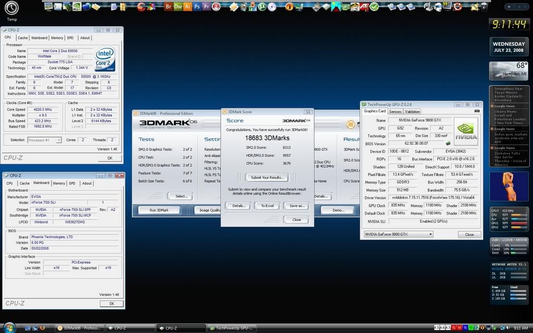The height and width of the screenshot is (333, 533).
Task: Click OK in the top CPU-Z window
Action: click(110, 158)
